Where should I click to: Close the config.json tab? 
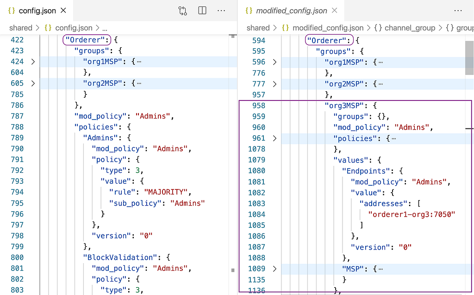[x=63, y=11]
